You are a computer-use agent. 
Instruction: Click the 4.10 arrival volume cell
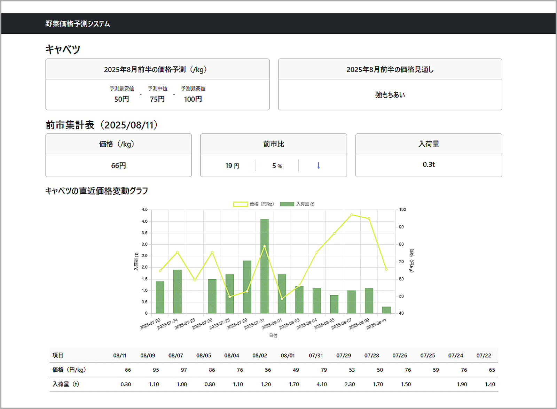coord(321,384)
